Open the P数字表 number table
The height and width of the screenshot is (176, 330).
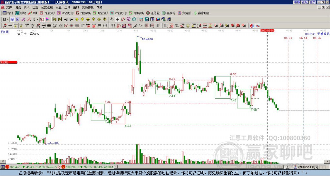83,13
